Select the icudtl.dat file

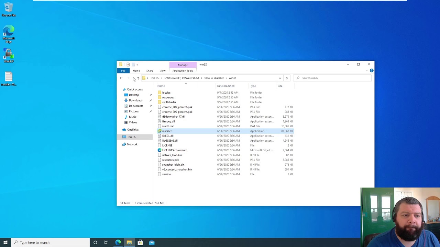click(225, 126)
